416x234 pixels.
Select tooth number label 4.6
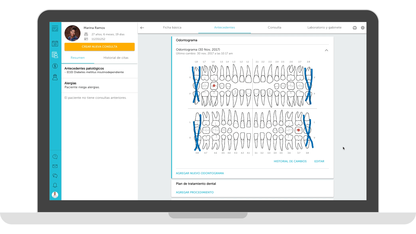pos(215,153)
